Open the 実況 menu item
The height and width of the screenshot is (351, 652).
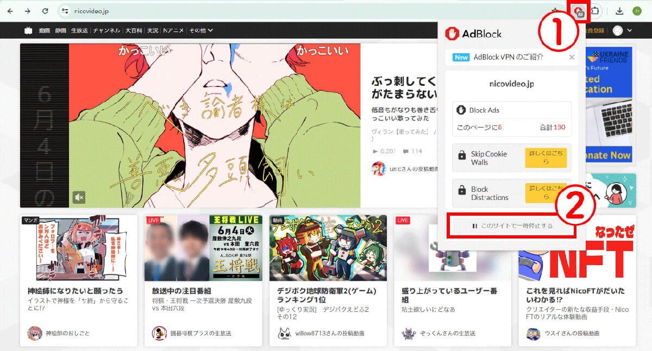click(x=153, y=30)
